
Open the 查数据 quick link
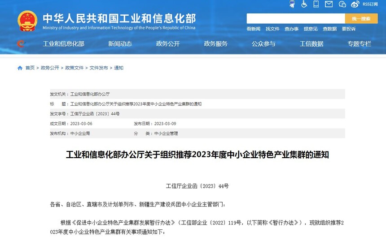329,29
